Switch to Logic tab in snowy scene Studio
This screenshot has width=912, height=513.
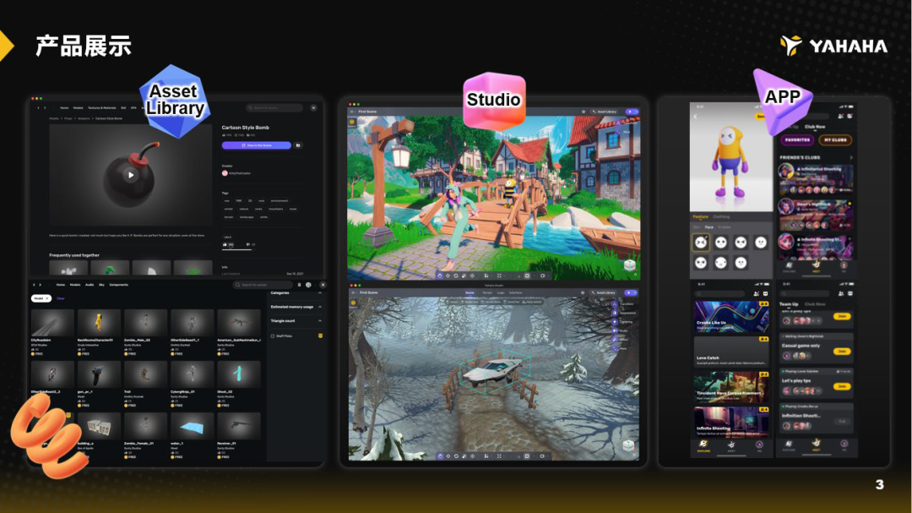coord(500,293)
